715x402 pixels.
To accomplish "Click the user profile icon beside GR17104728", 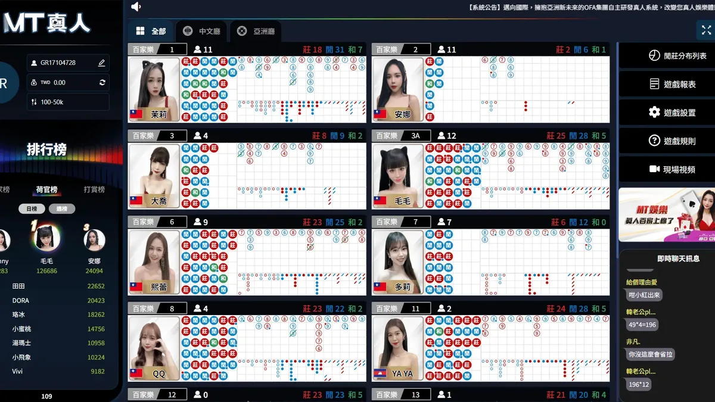I will point(33,63).
